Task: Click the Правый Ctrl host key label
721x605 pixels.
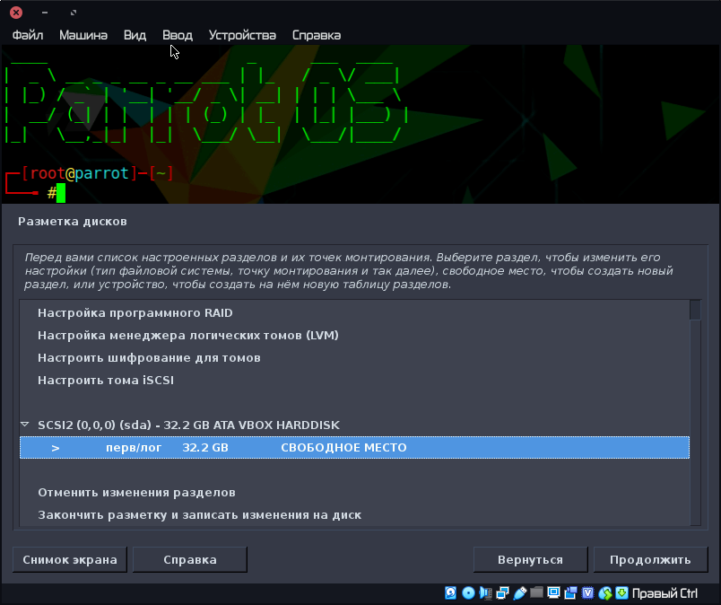Action: point(665,593)
